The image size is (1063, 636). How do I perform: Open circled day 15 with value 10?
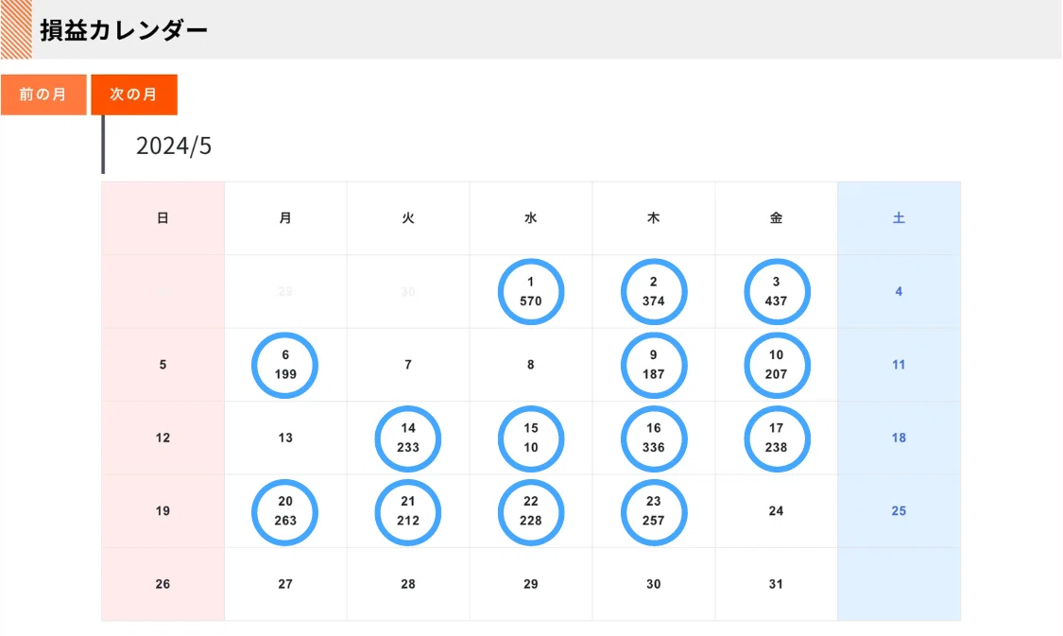point(531,438)
